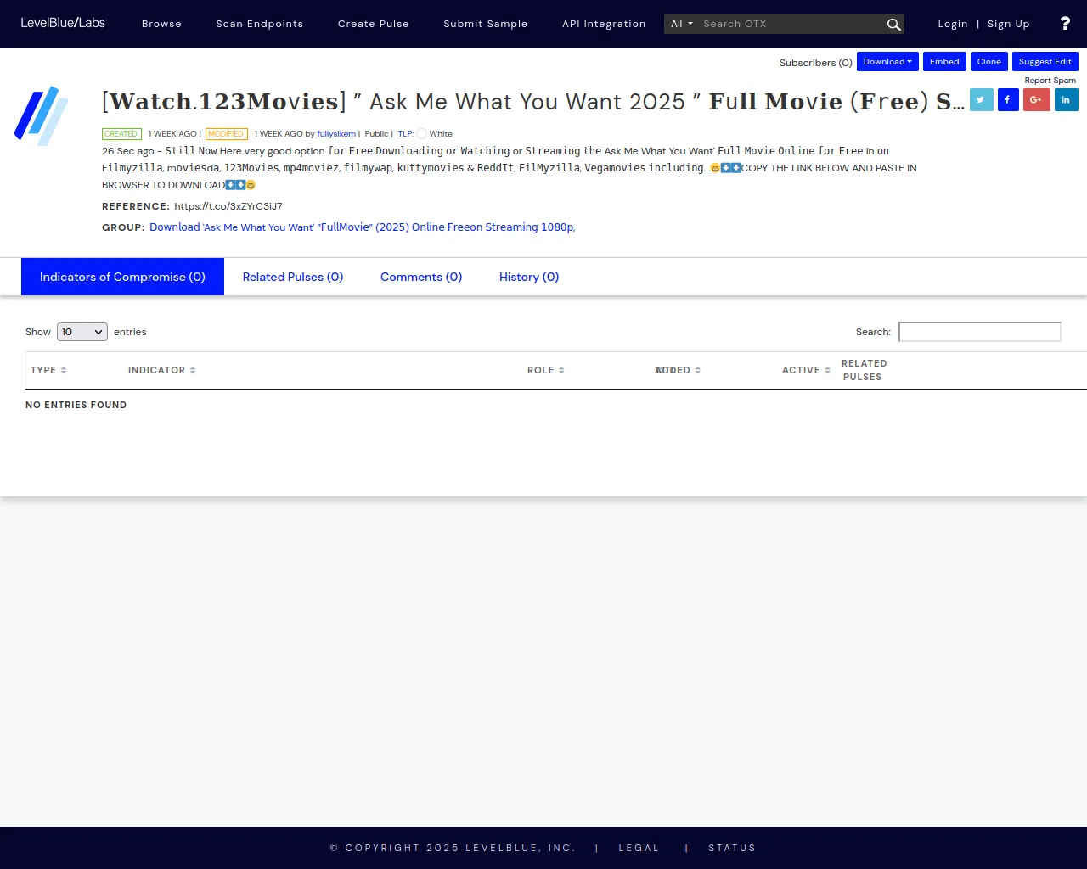
Task: Click the Subscribers (0) text
Action: 816,63
